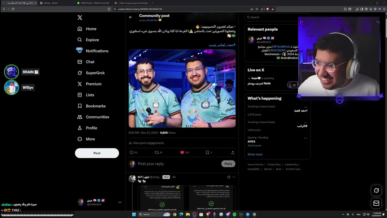Open Profile in the sidebar
Screen dimensions: 387x218
[87, 128]
